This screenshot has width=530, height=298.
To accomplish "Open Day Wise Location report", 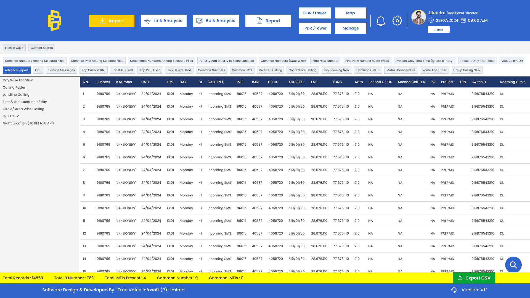I will (x=18, y=80).
